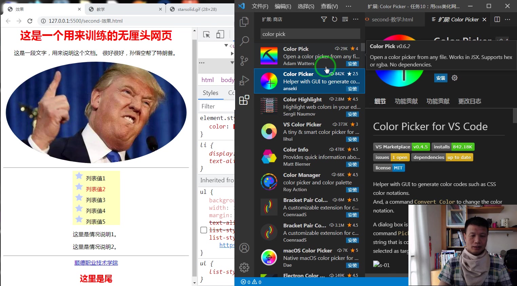
Task: Expand the collapsed DOM node arrow
Action: point(232,53)
